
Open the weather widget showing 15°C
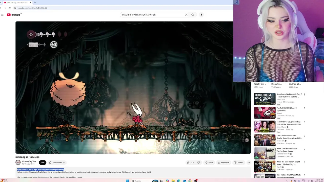tap(4, 180)
